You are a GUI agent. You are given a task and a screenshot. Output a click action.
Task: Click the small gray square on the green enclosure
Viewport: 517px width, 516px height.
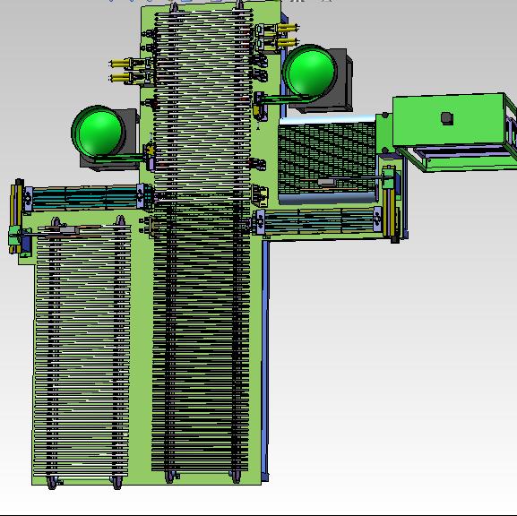[x=447, y=118]
